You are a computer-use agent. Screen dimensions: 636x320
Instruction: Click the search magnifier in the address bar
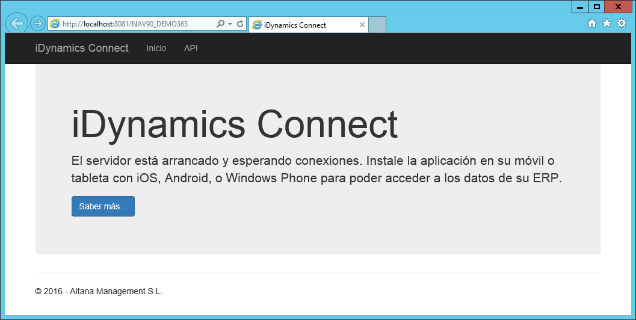click(x=220, y=23)
